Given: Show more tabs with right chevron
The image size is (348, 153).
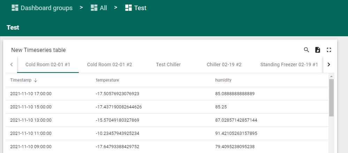Looking at the screenshot, I should point(329,64).
